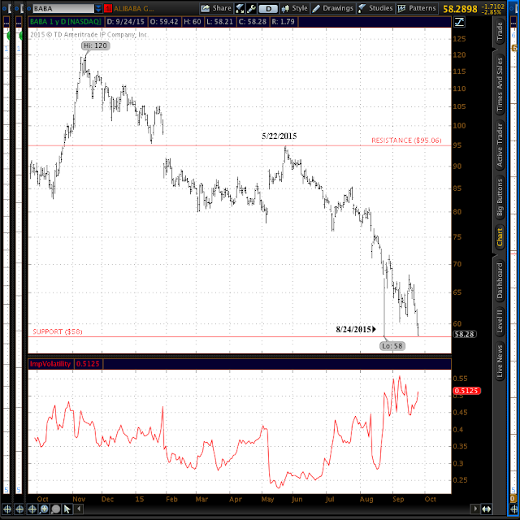Click the RESISTANCE ($95.06) line label

(406, 141)
